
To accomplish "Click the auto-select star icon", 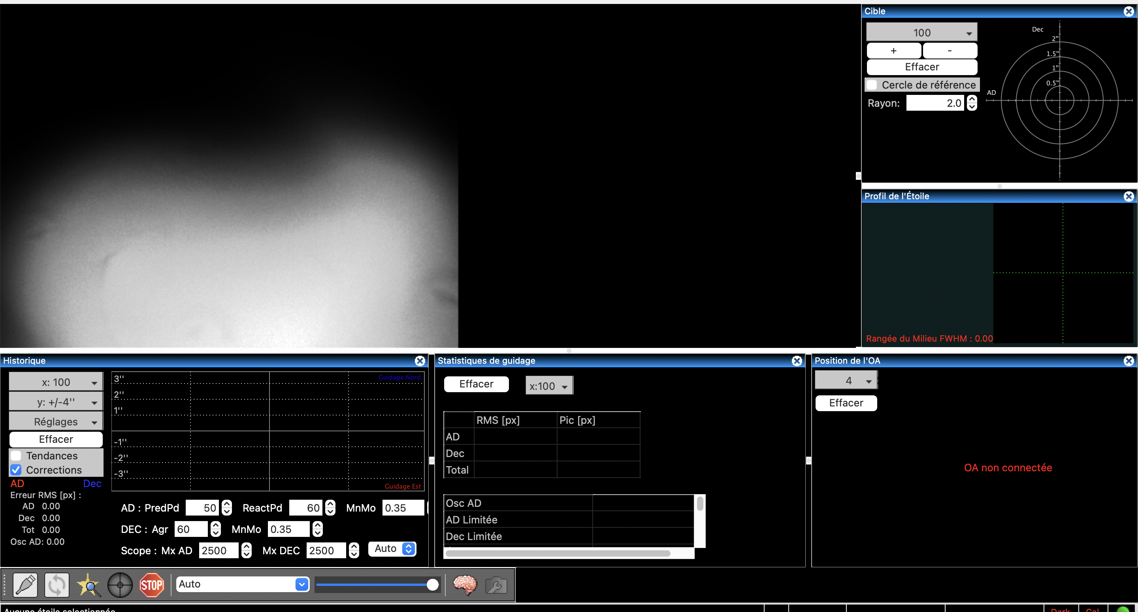I will (89, 585).
